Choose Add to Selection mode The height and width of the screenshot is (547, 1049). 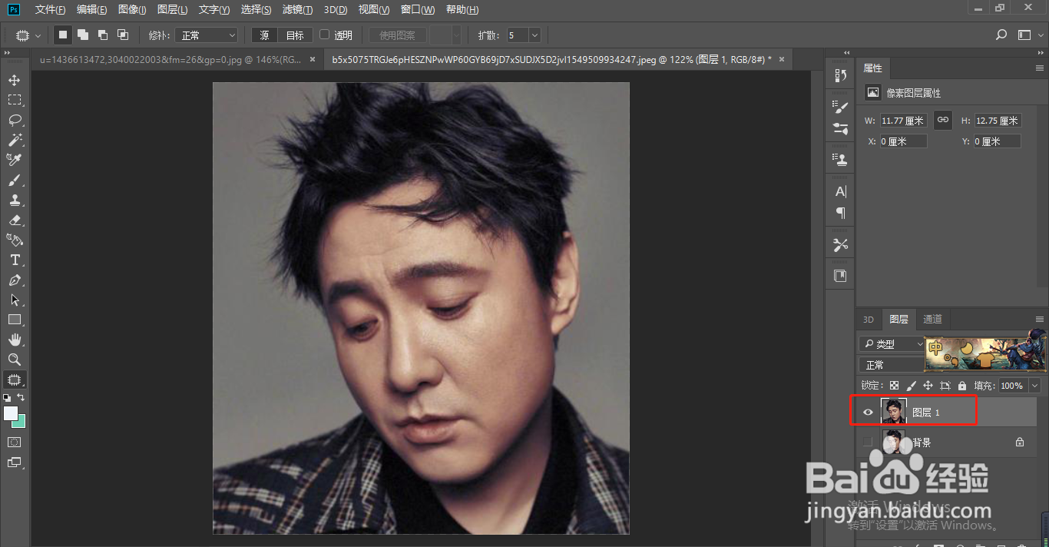[83, 35]
